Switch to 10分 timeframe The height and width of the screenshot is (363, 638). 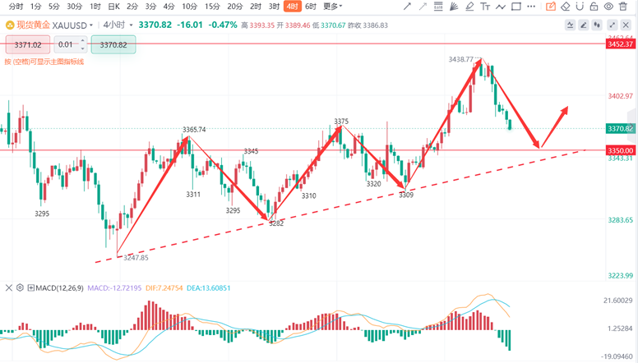click(190, 7)
